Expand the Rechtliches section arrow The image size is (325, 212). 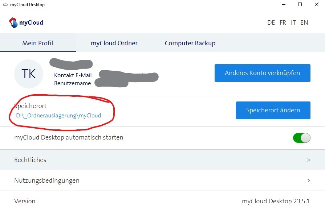pos(309,160)
